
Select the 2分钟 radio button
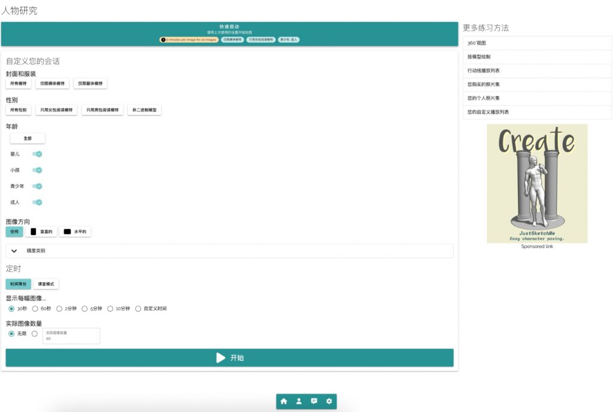(59, 309)
